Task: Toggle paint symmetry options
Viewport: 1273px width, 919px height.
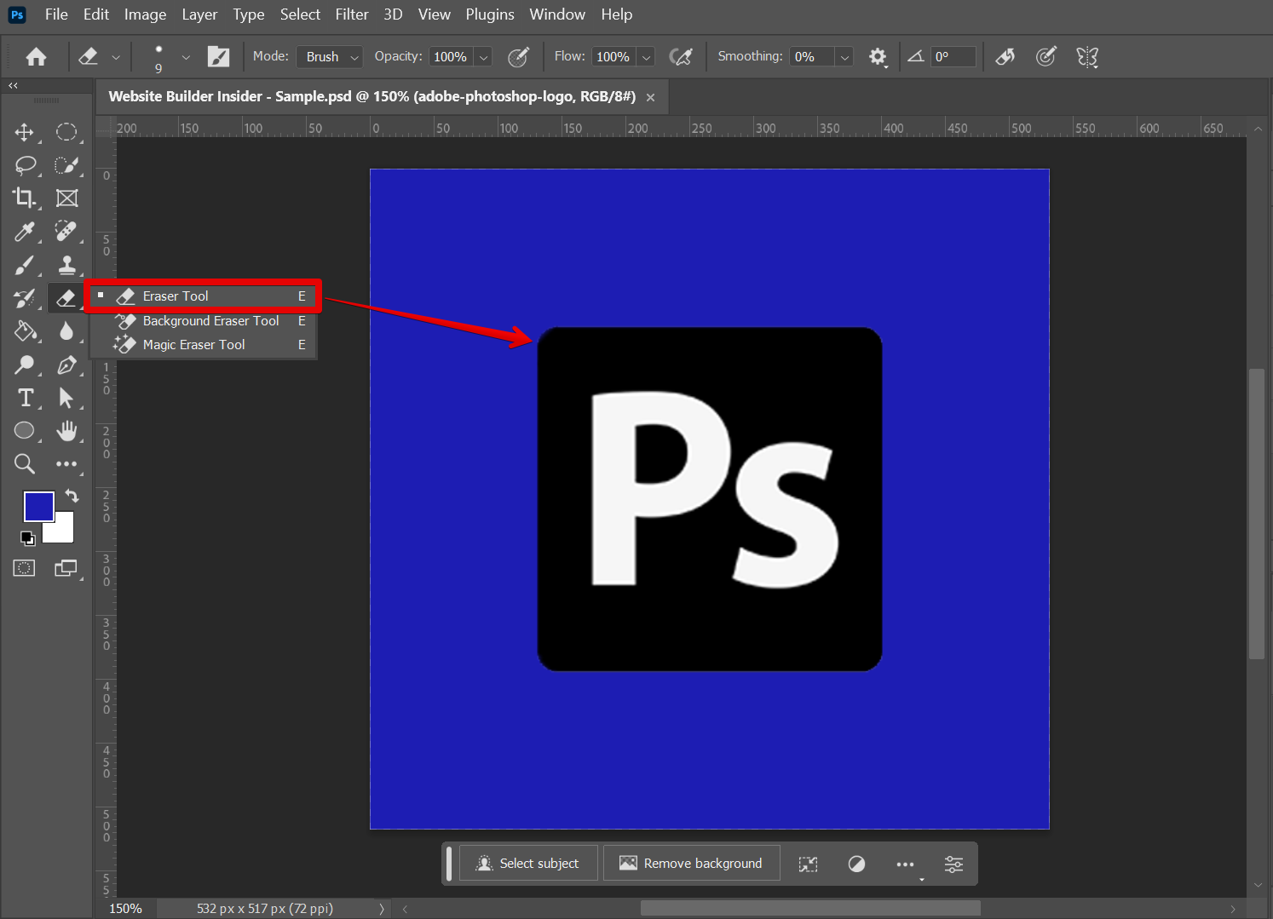Action: 1087,56
